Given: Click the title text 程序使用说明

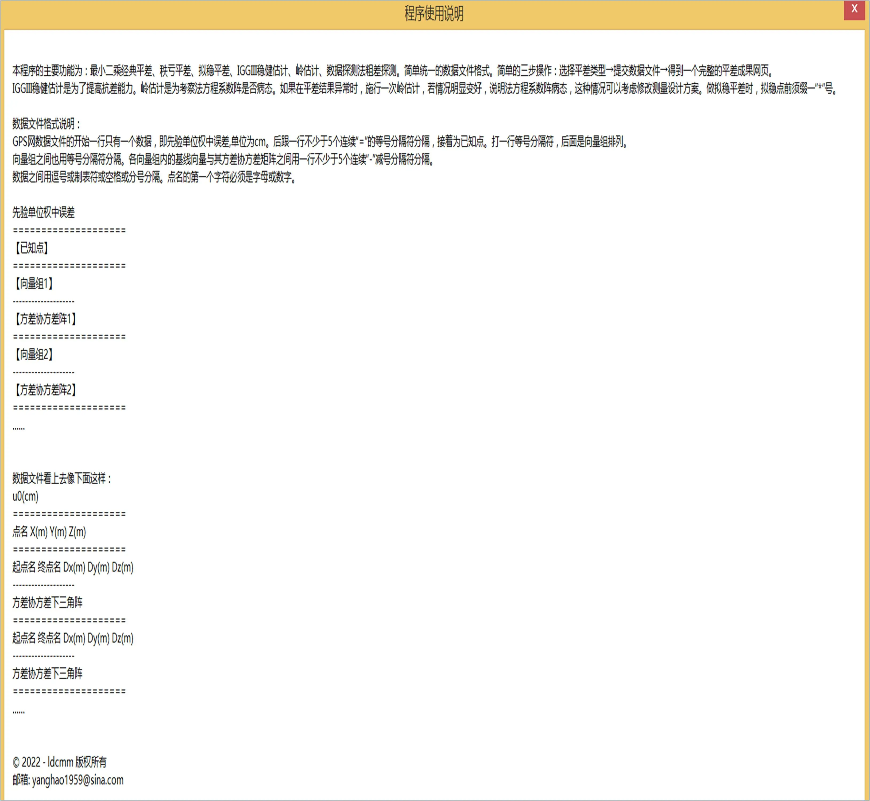Looking at the screenshot, I should [x=434, y=14].
